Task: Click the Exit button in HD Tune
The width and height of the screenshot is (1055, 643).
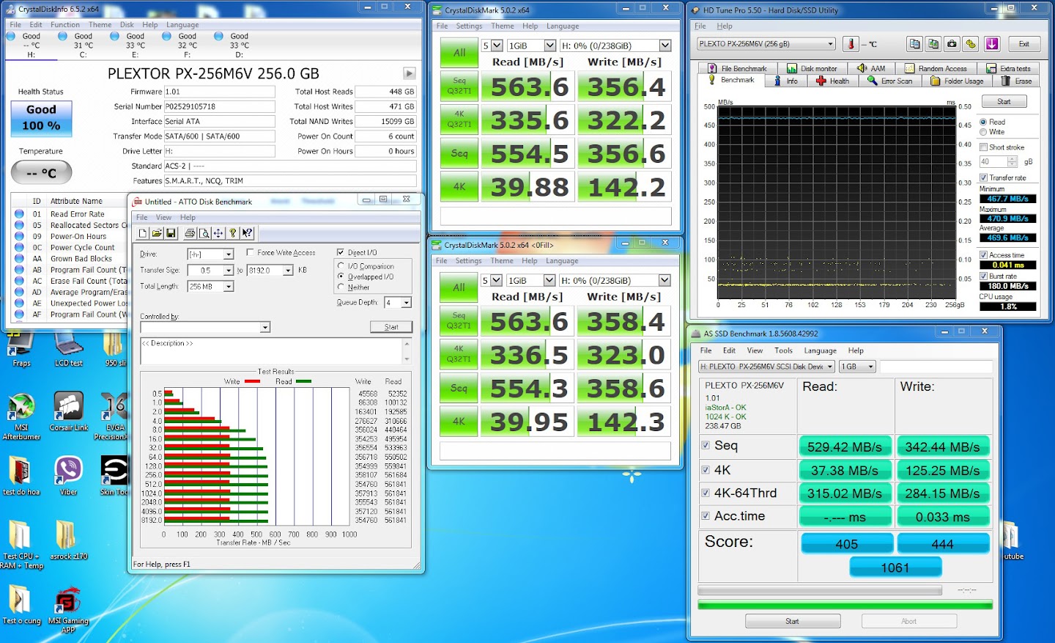Action: 1023,44
